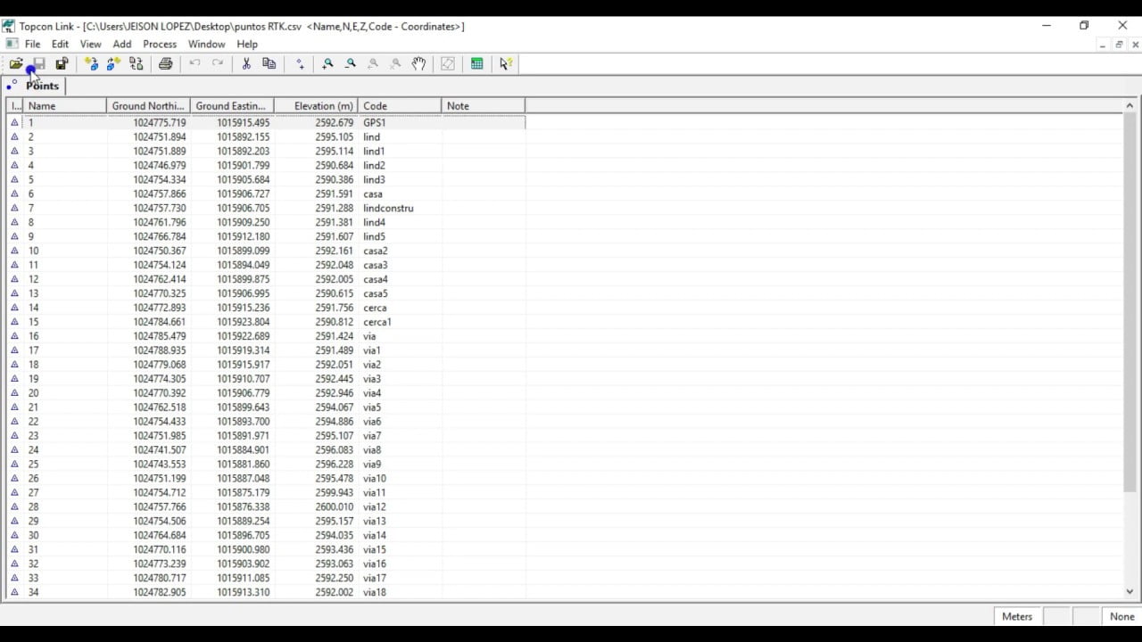Save the project with the Save icon
The width and height of the screenshot is (1142, 642).
click(38, 63)
